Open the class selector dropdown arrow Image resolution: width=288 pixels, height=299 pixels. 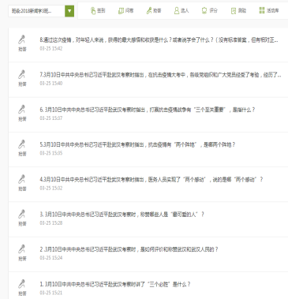click(69, 11)
